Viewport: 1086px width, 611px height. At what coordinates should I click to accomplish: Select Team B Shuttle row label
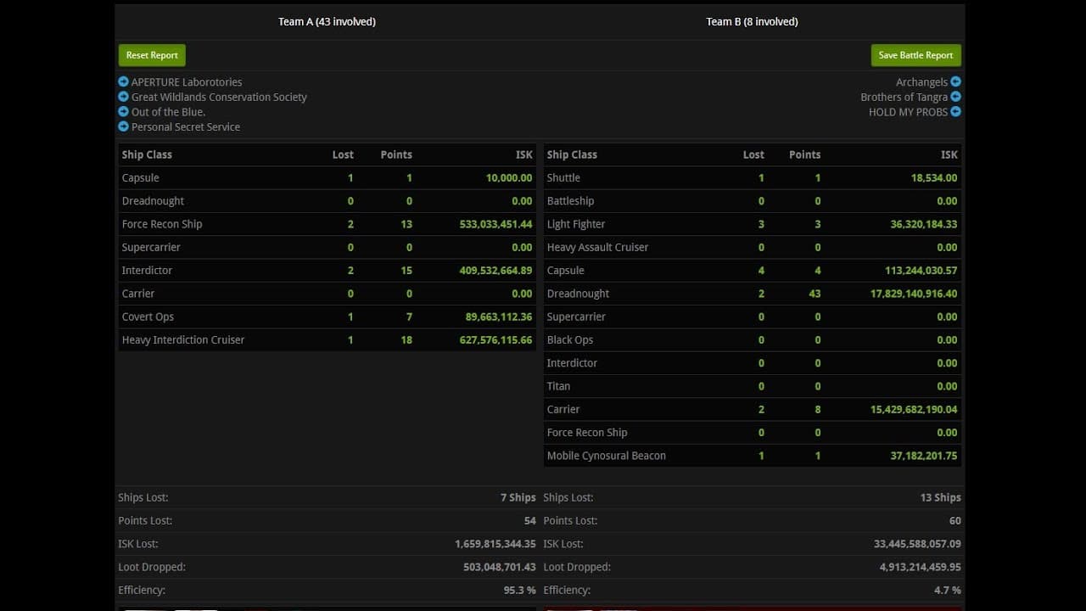pyautogui.click(x=563, y=177)
